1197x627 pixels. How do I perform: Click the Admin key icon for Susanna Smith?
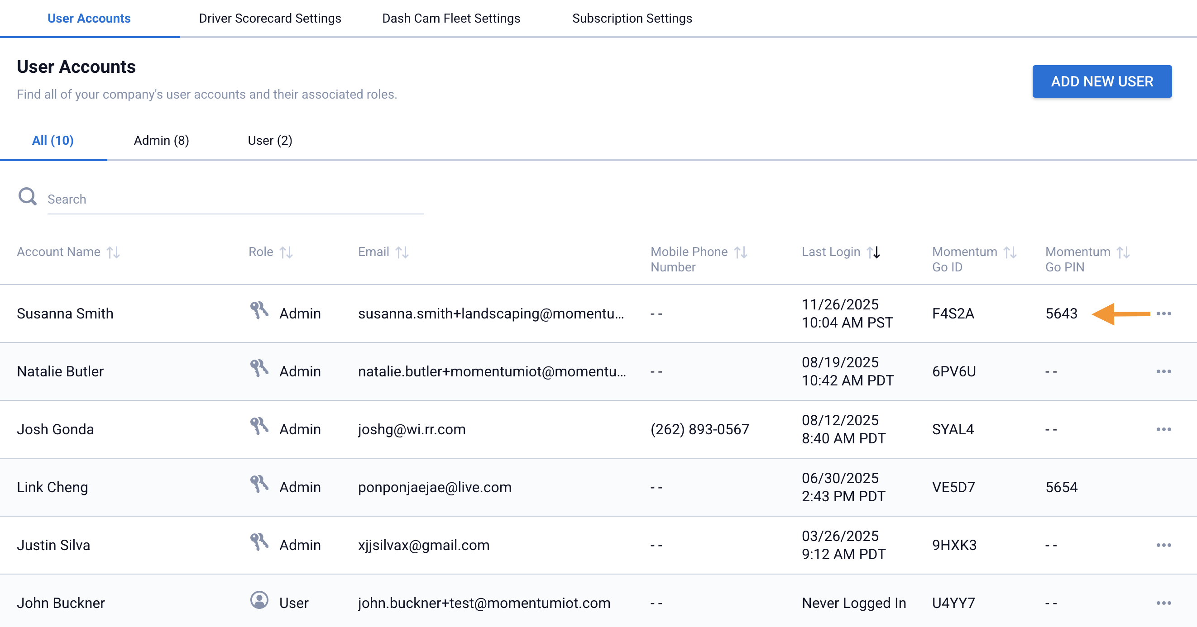pyautogui.click(x=260, y=310)
